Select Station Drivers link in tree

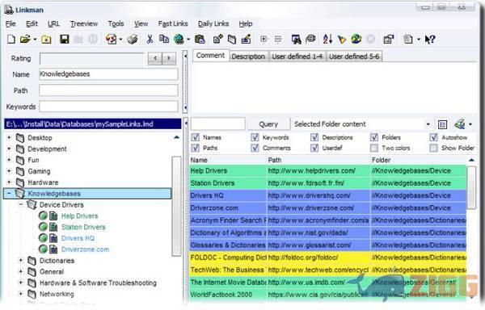83,227
